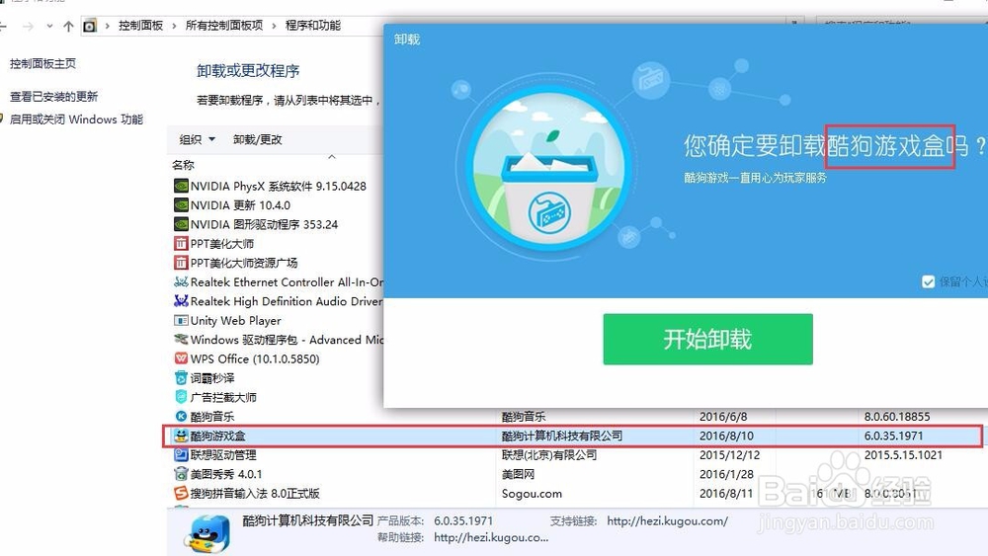
Task: Click the Unity Web Player icon
Action: coord(181,321)
